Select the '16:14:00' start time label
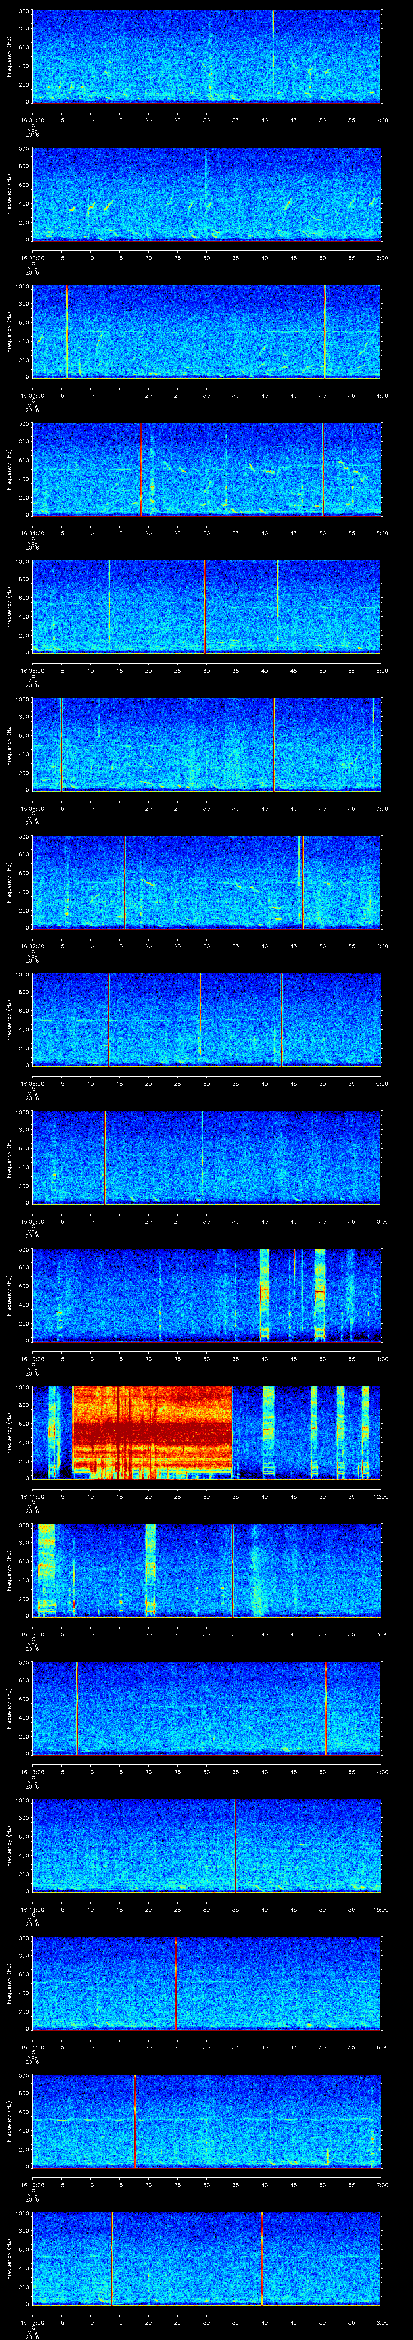This screenshot has width=413, height=2340. click(x=32, y=1908)
